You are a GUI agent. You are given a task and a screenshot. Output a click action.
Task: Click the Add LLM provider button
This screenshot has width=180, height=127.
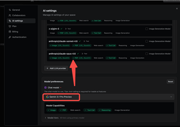pyautogui.click(x=56, y=68)
